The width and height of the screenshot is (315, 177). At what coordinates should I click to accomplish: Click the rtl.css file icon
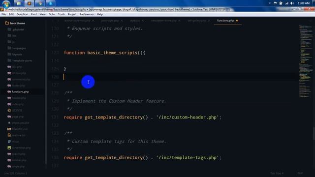pos(9,142)
